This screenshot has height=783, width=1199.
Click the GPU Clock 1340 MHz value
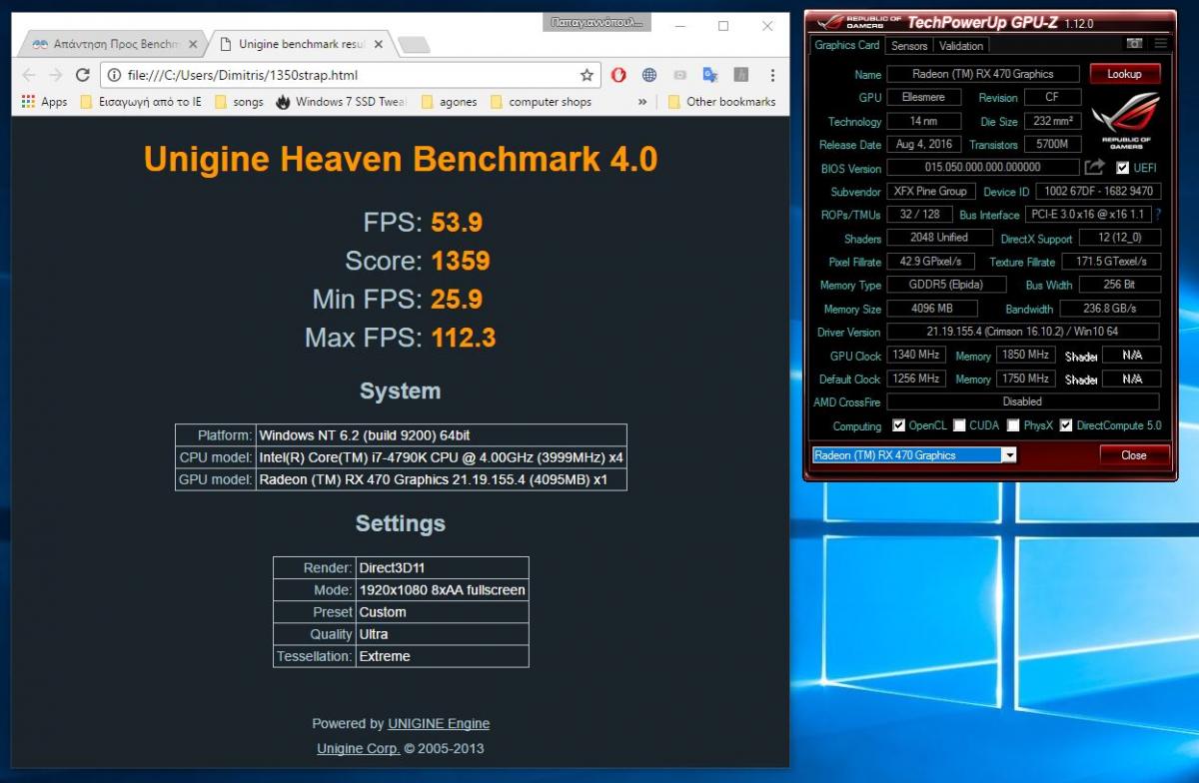916,355
